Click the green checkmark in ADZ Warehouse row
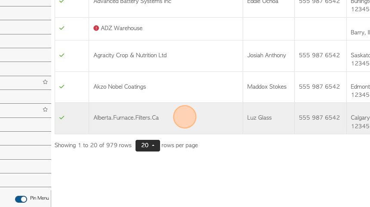 62,28
